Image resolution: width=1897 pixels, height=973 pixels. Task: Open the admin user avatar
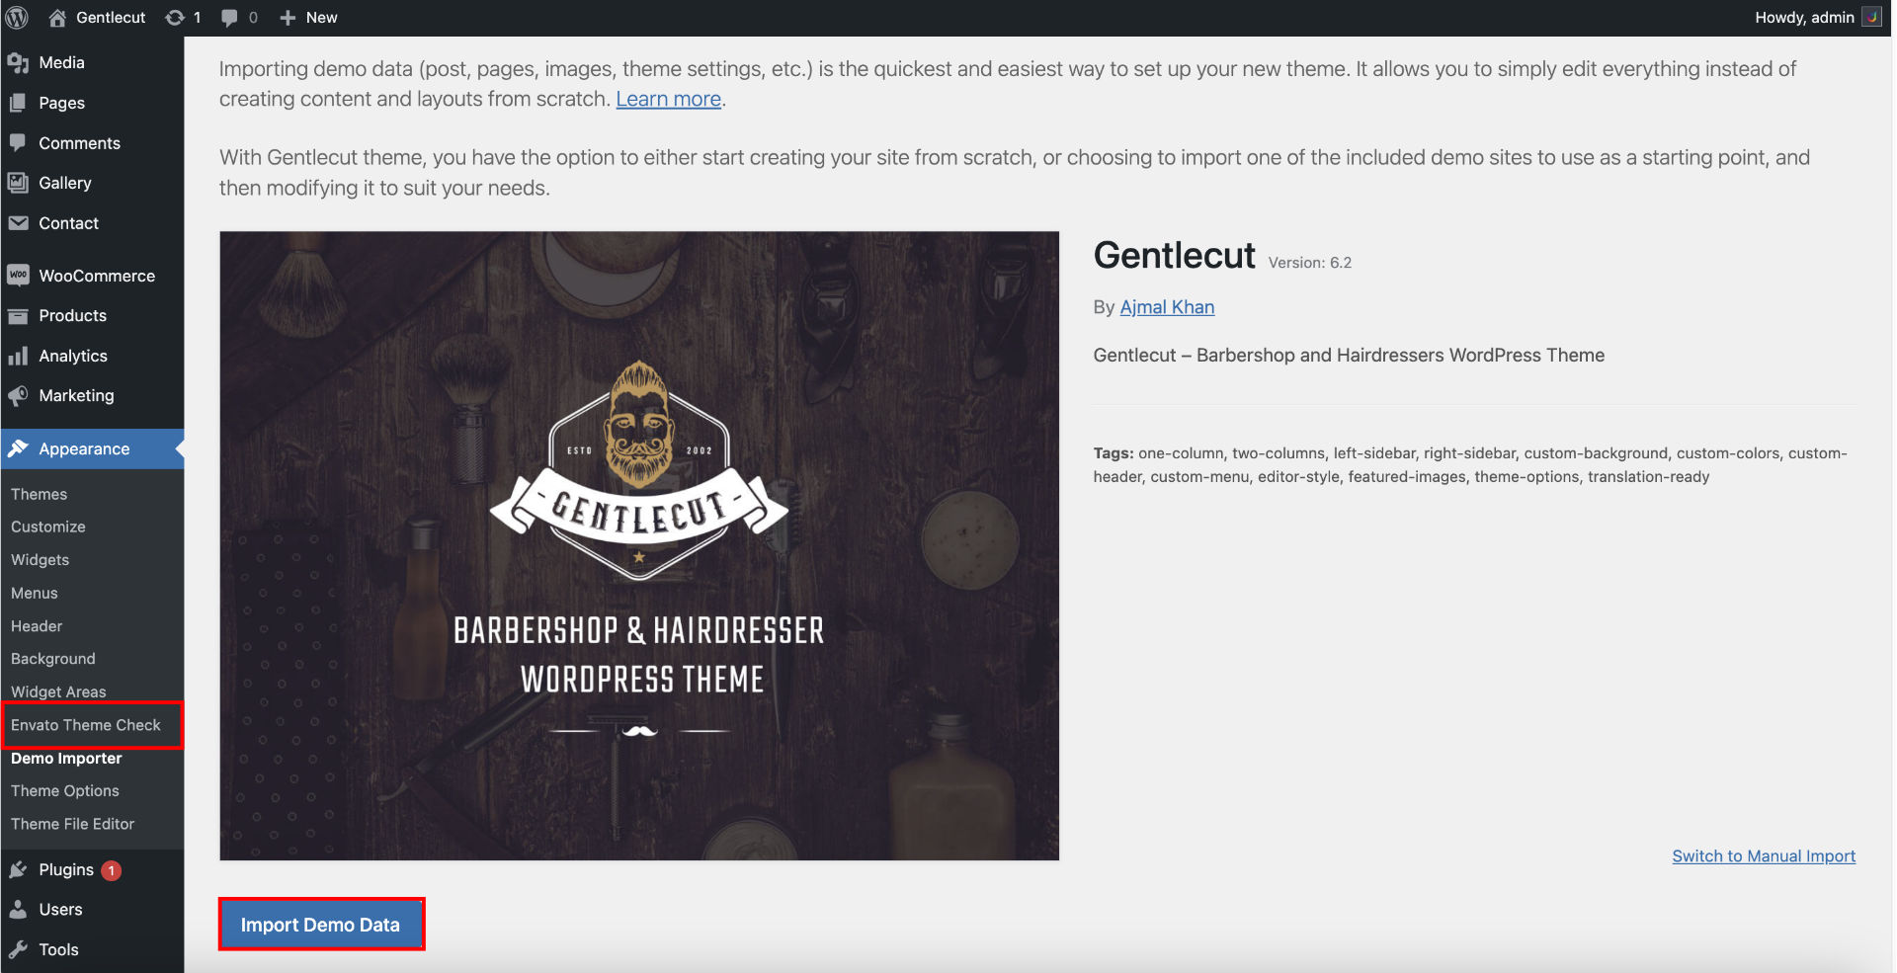1871,17
